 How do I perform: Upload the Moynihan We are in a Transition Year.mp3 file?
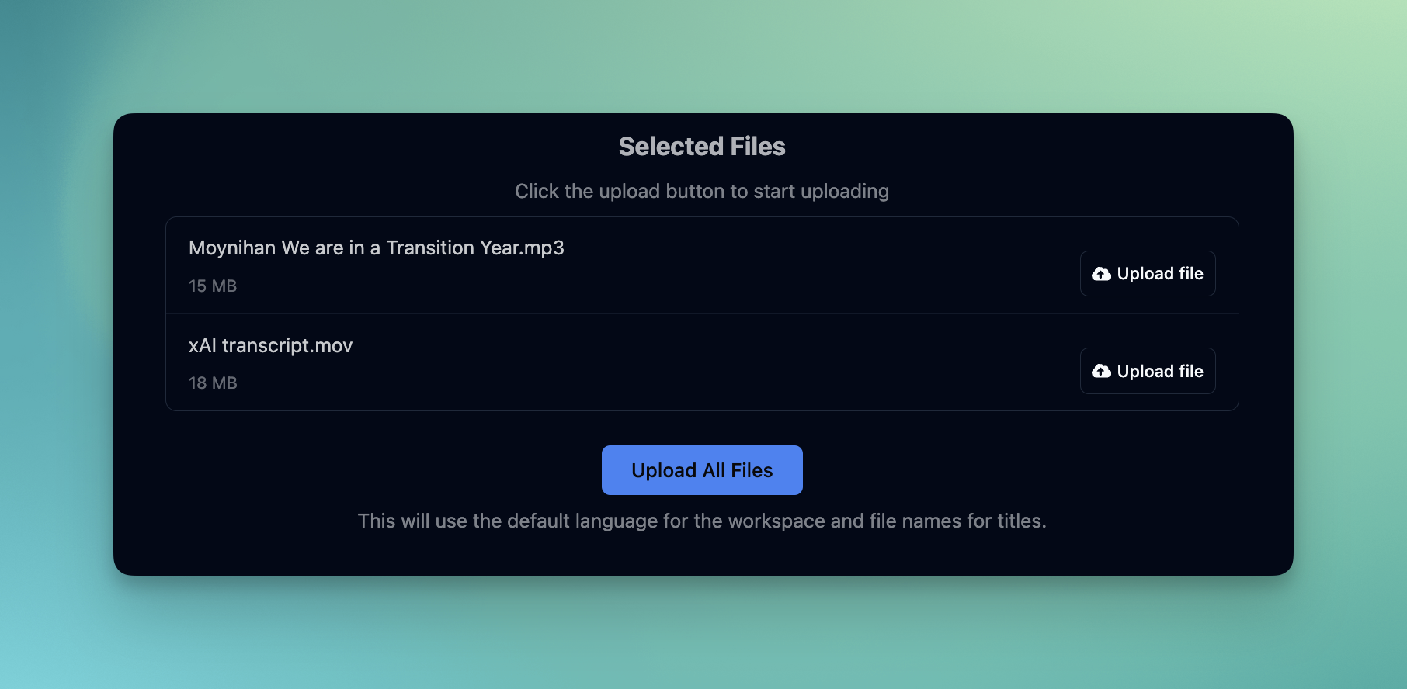pyautogui.click(x=1147, y=274)
